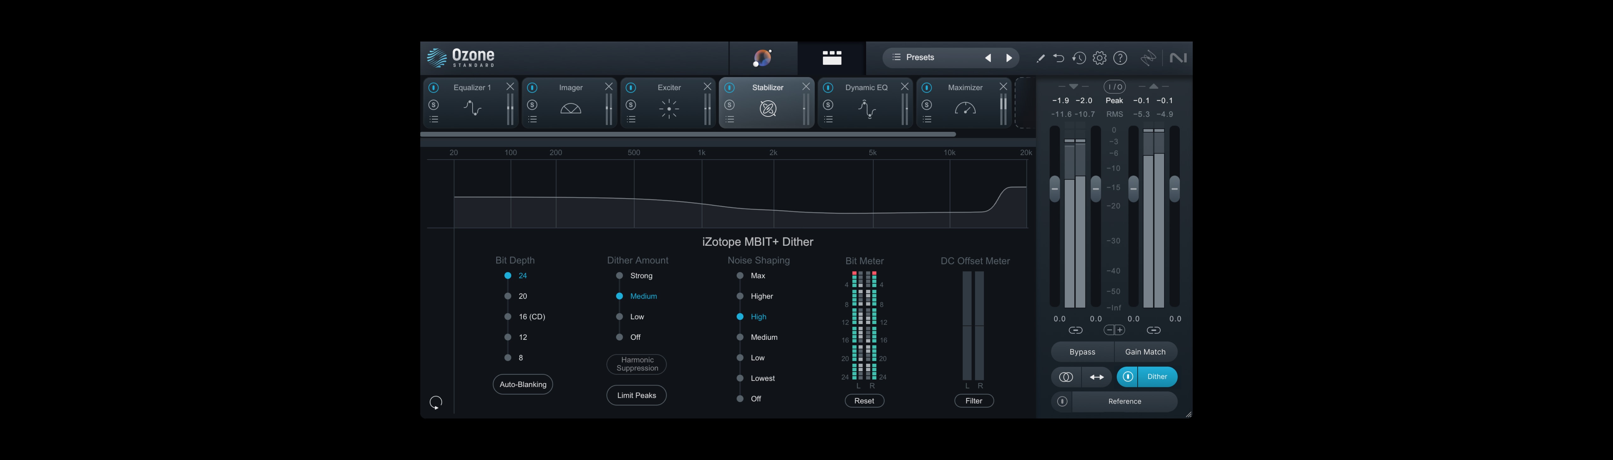Viewport: 1613px width, 460px height.
Task: Click the stereo channel operations circles icon
Action: pyautogui.click(x=1066, y=377)
